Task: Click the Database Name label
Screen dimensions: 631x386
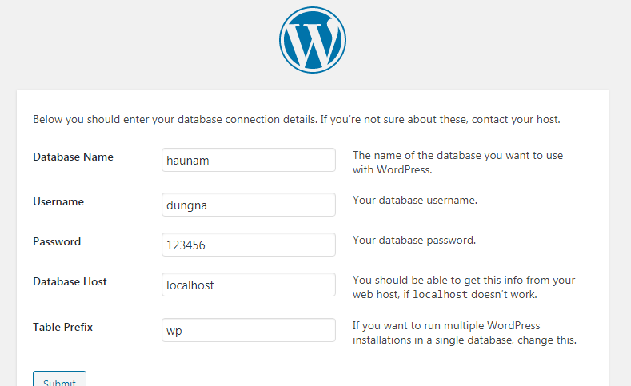Action: coord(74,157)
